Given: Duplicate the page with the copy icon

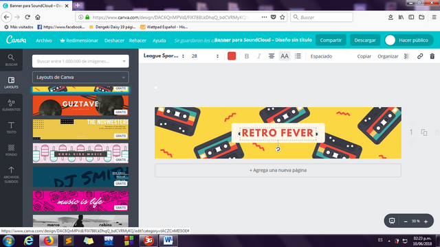Looking at the screenshot, I should (x=424, y=132).
